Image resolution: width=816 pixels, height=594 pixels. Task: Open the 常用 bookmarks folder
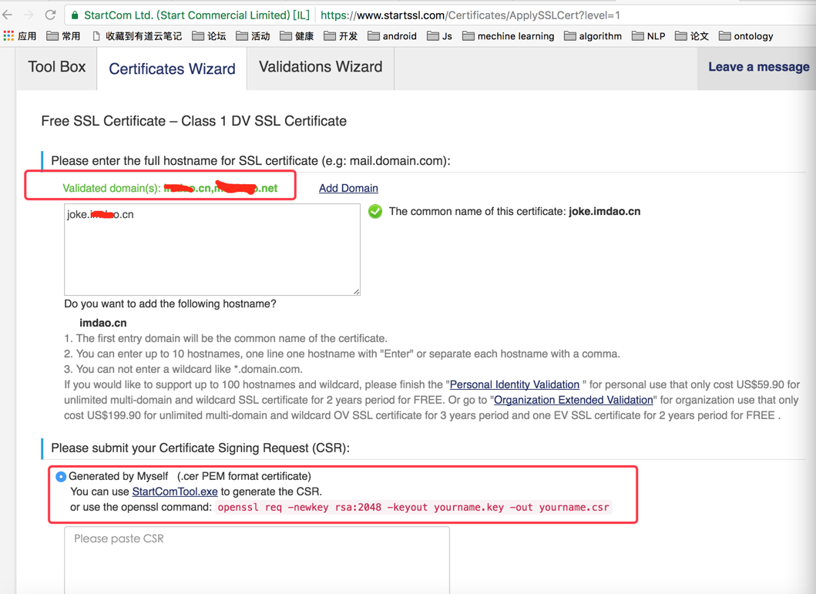[x=63, y=36]
